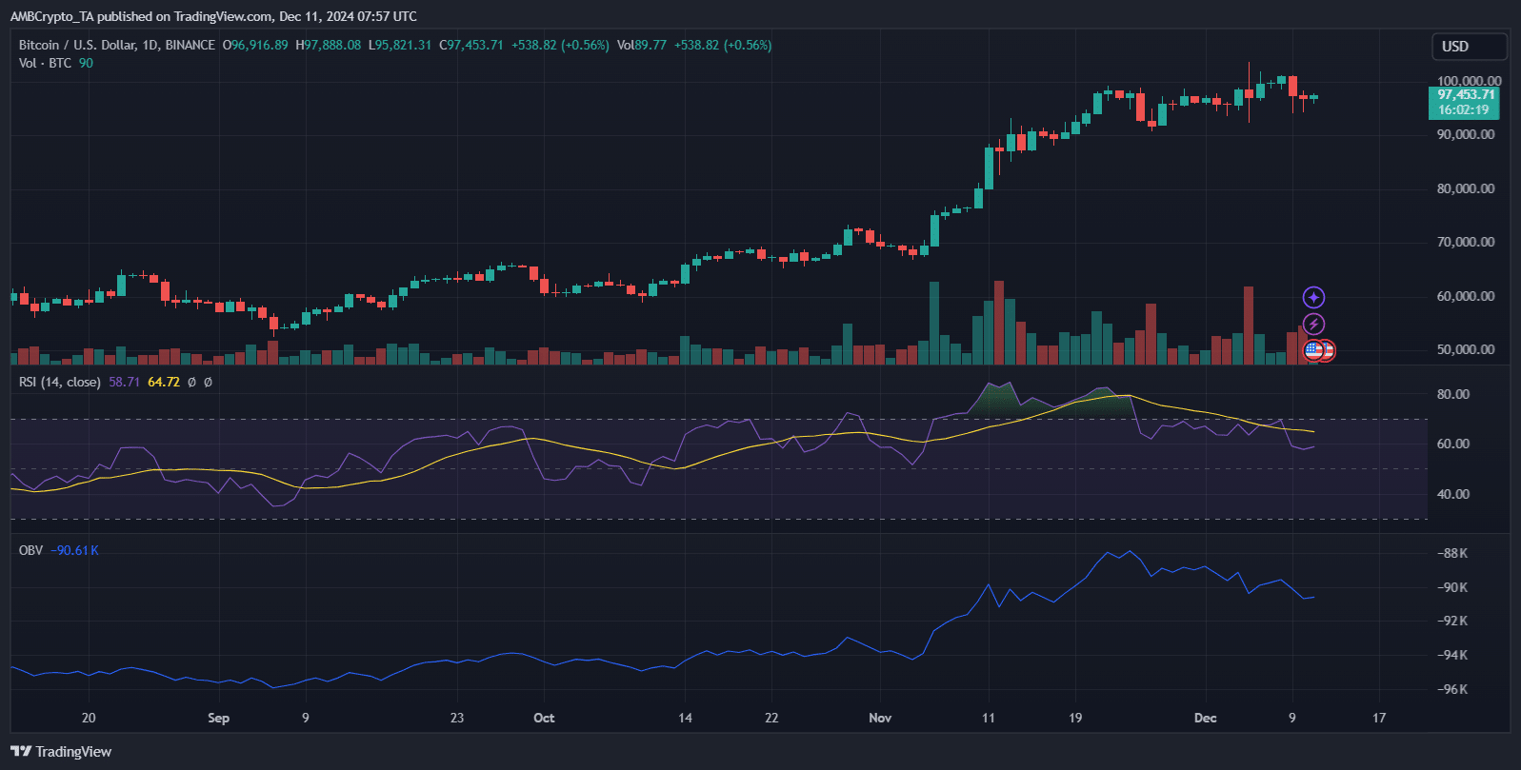The width and height of the screenshot is (1521, 770).
Task: Click the RSI (14, close) indicator legend
Action: point(59,382)
